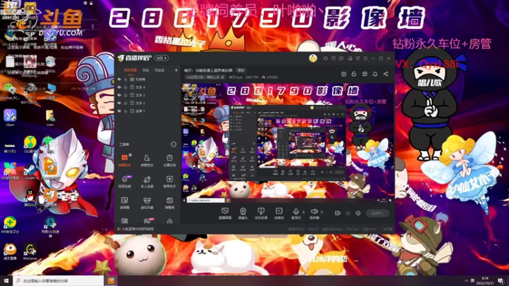Click the shirt-shaped skin icon in title bar
The width and height of the screenshot is (509, 286).
point(358,58)
